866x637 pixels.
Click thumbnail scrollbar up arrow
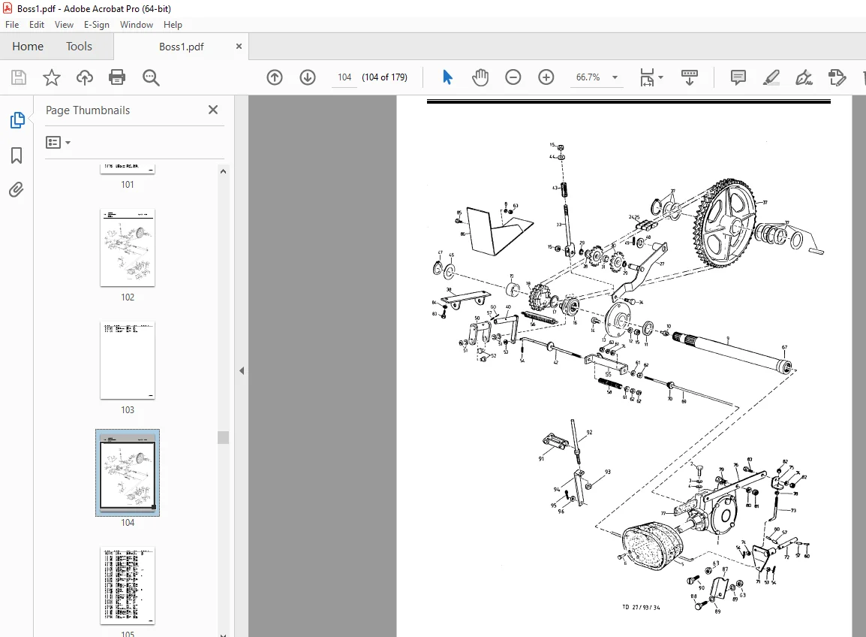(x=223, y=171)
